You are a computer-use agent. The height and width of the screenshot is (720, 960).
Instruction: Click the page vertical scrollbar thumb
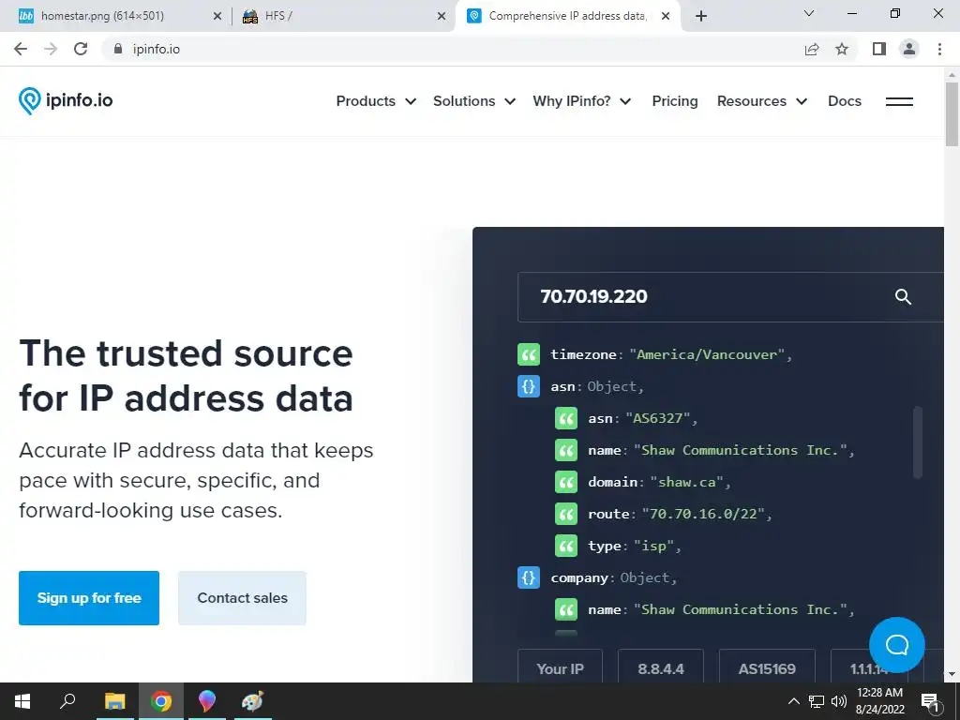click(952, 113)
